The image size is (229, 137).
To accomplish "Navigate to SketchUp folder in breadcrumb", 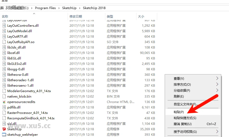I will tap(69, 8).
